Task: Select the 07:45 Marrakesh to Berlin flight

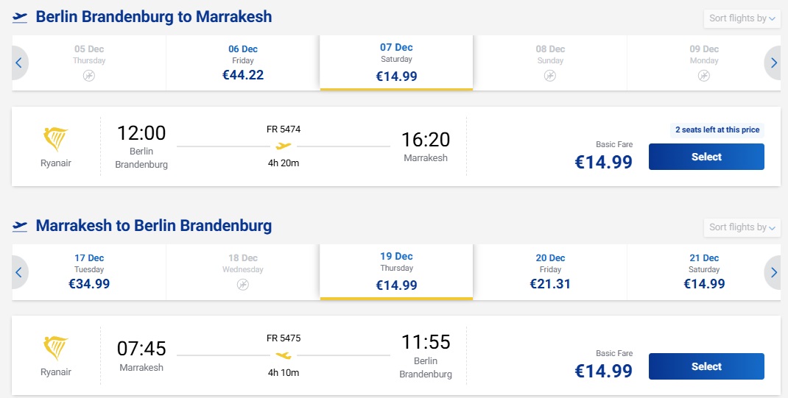Action: point(706,366)
